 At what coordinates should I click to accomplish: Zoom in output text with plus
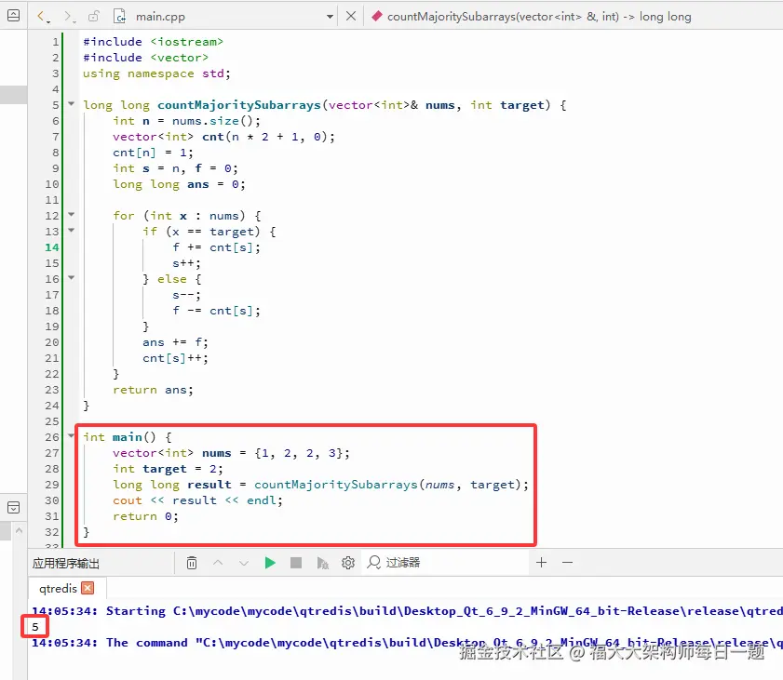point(541,562)
